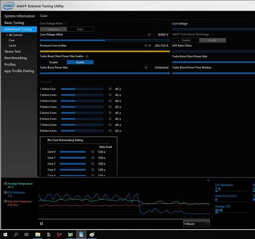Click the Core 3 ratio limit info icon
The image size is (255, 239).
[92, 169]
